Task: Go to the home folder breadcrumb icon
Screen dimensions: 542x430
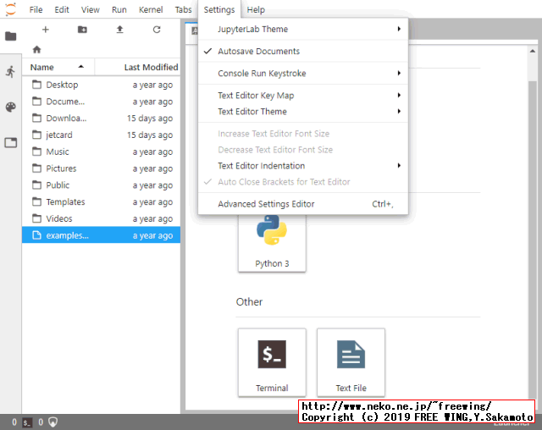Action: 36,50
